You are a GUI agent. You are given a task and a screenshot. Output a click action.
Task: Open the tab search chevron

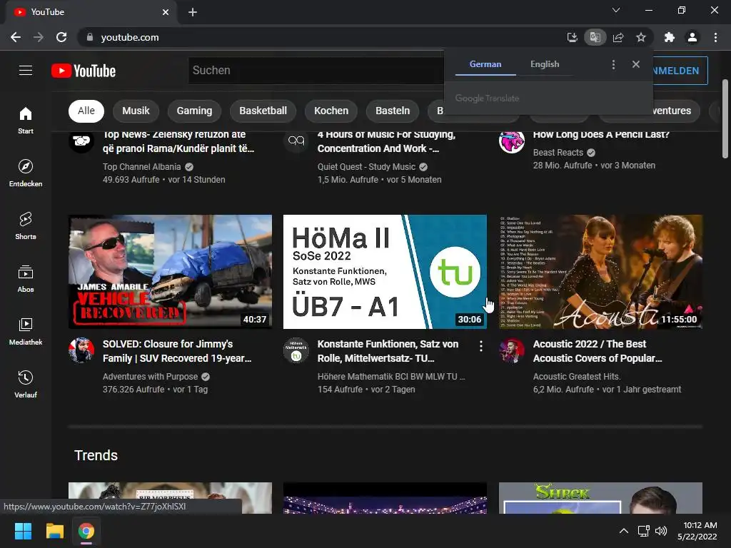point(616,10)
